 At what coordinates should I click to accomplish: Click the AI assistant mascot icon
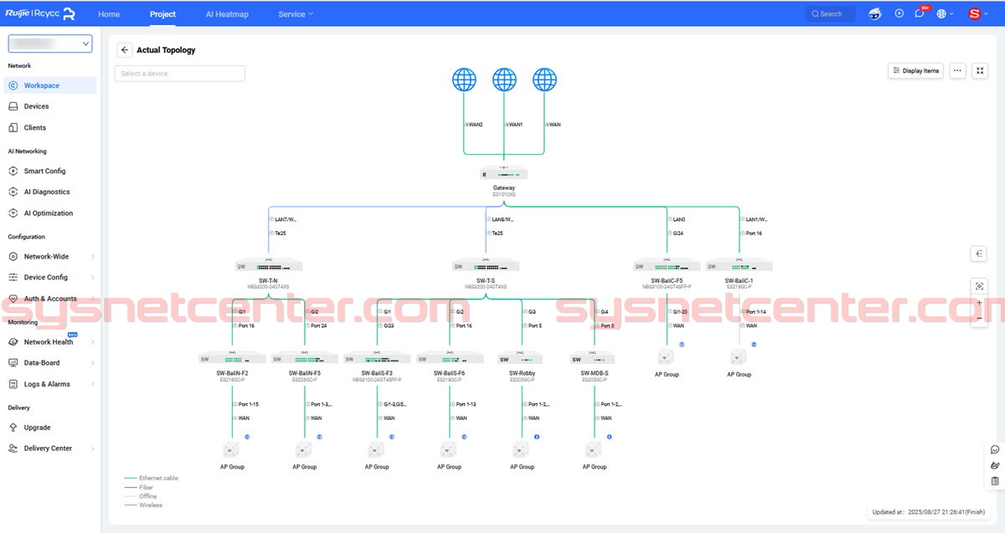point(875,14)
